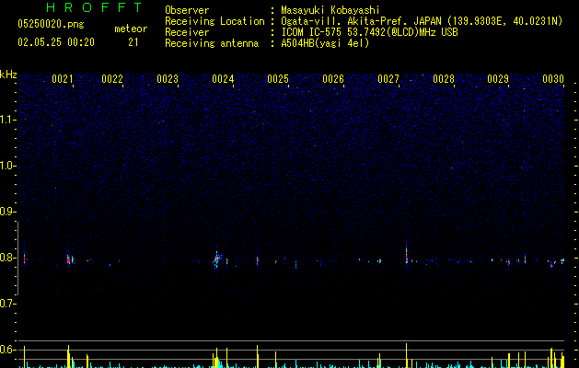Click the branching meteor echo before 0024

pyautogui.click(x=217, y=259)
